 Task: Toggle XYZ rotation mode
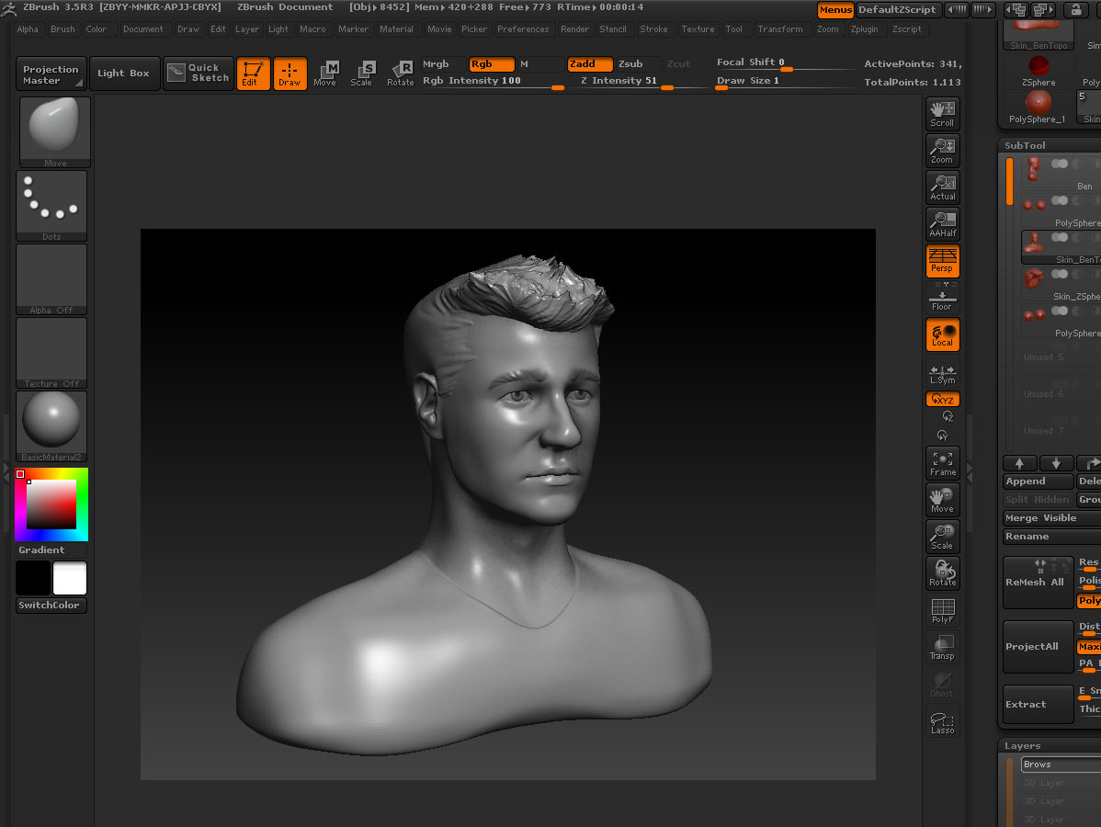[942, 400]
